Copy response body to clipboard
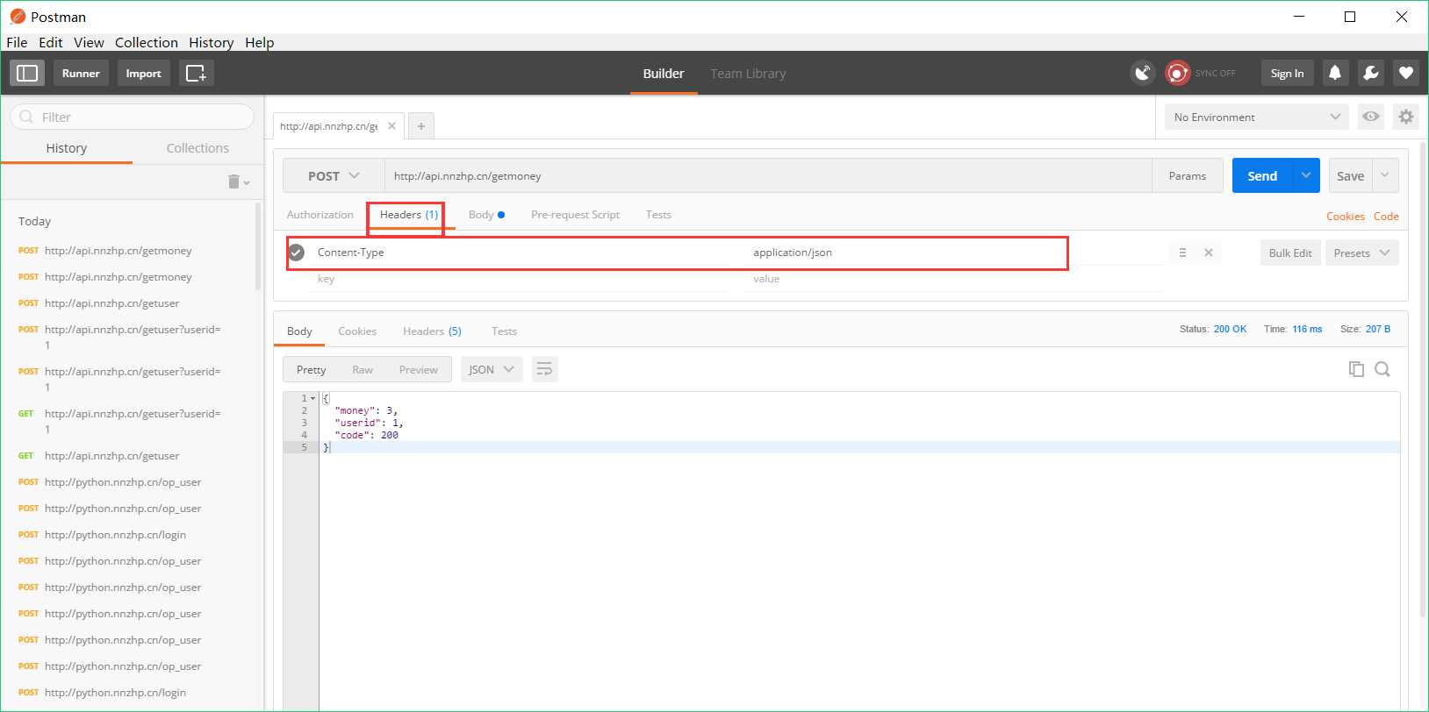Screen dimensions: 1429x712 pyautogui.click(x=1356, y=369)
